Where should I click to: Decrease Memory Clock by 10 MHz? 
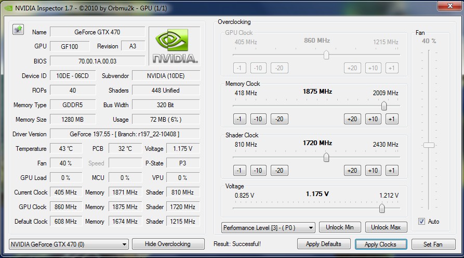258,119
